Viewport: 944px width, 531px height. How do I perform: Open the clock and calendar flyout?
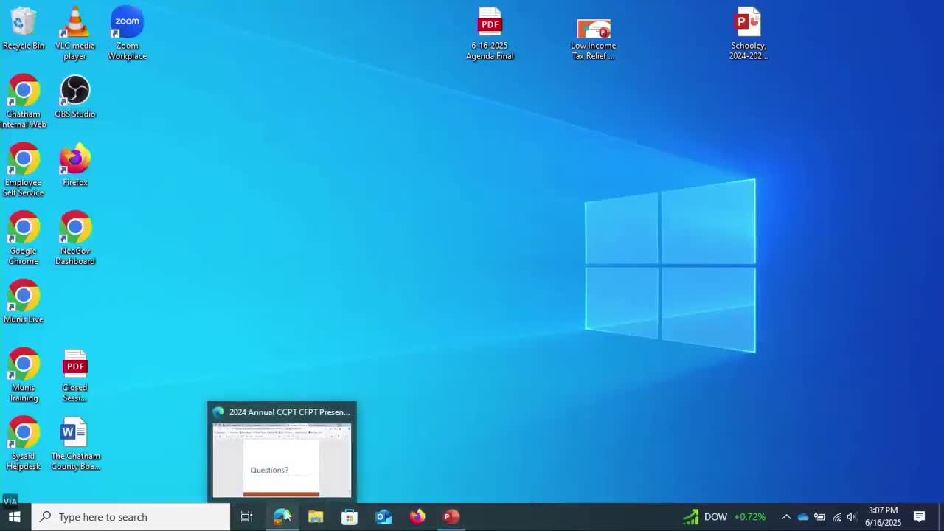point(884,517)
